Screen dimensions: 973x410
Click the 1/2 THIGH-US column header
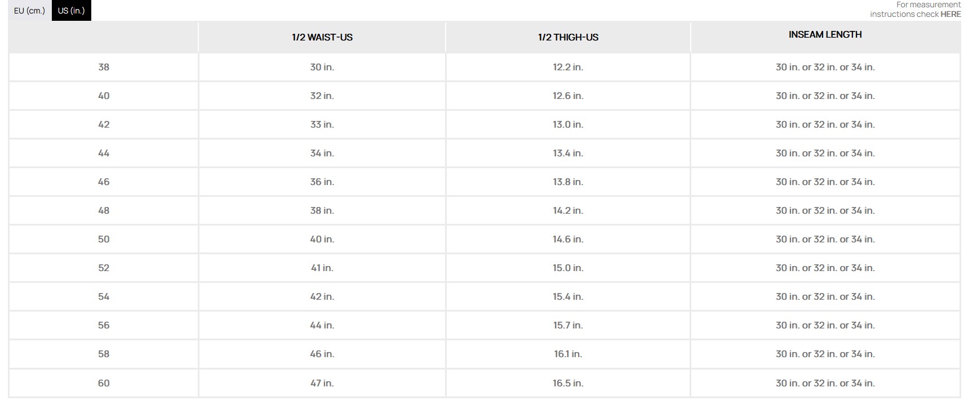pyautogui.click(x=568, y=37)
